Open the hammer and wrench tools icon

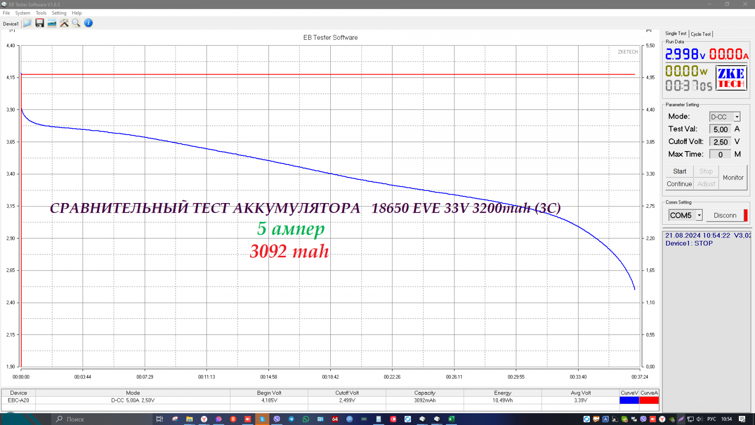coord(64,23)
